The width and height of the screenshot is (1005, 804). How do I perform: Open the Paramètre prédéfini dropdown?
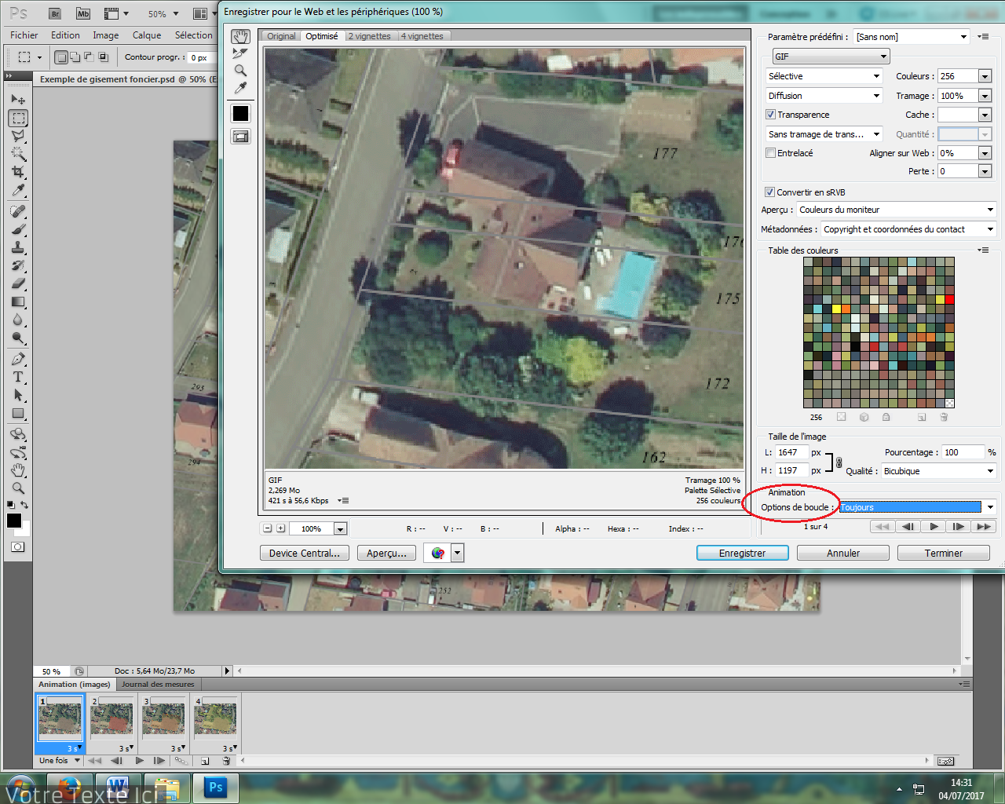[912, 37]
